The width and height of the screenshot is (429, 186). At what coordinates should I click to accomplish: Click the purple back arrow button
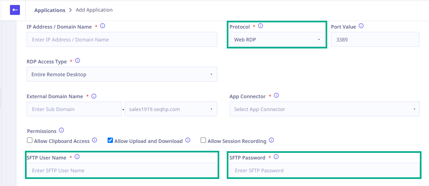[15, 10]
